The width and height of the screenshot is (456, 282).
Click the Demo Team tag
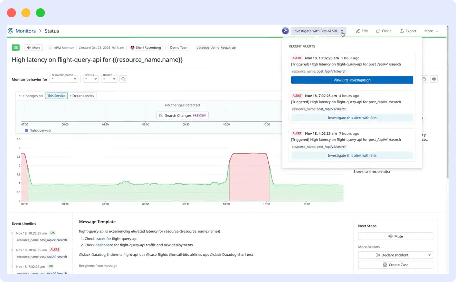pos(179,48)
